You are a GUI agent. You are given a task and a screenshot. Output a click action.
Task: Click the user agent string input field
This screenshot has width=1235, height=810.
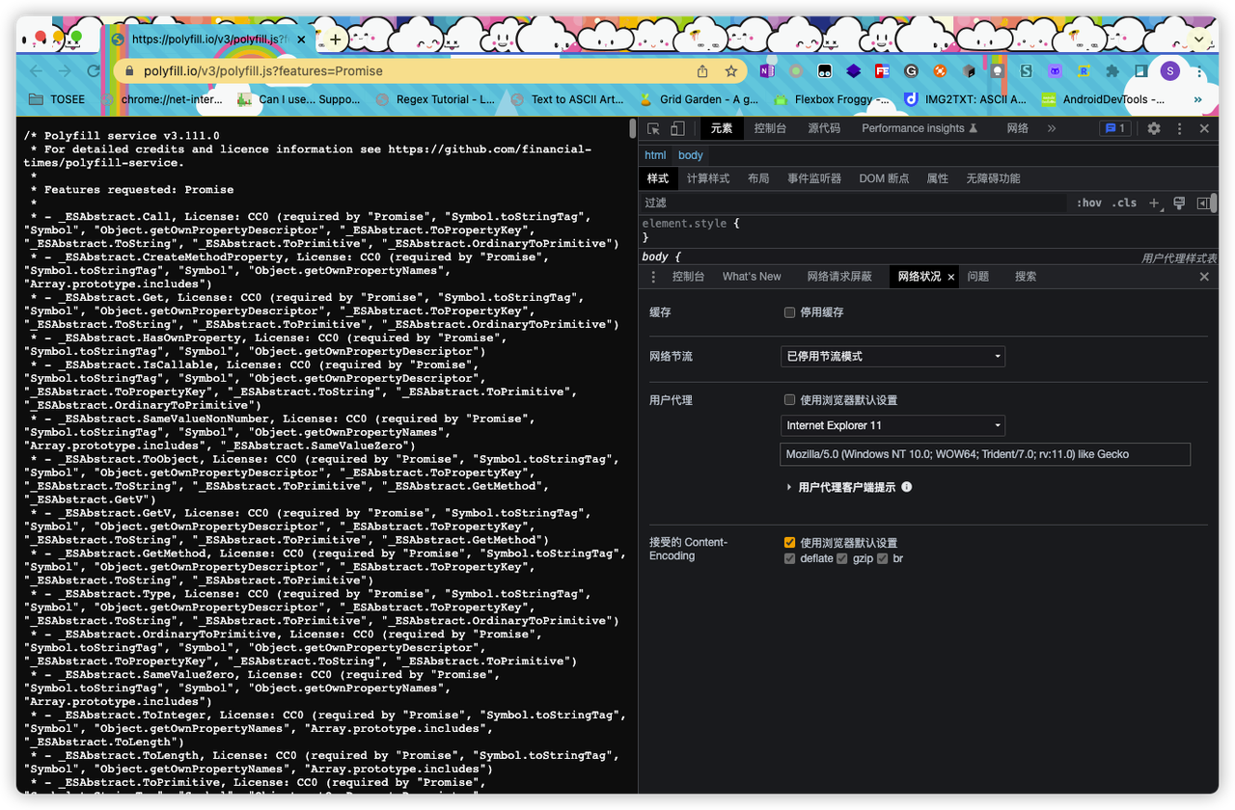985,453
